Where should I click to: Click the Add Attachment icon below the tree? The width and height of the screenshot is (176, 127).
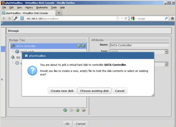click(x=65, y=110)
